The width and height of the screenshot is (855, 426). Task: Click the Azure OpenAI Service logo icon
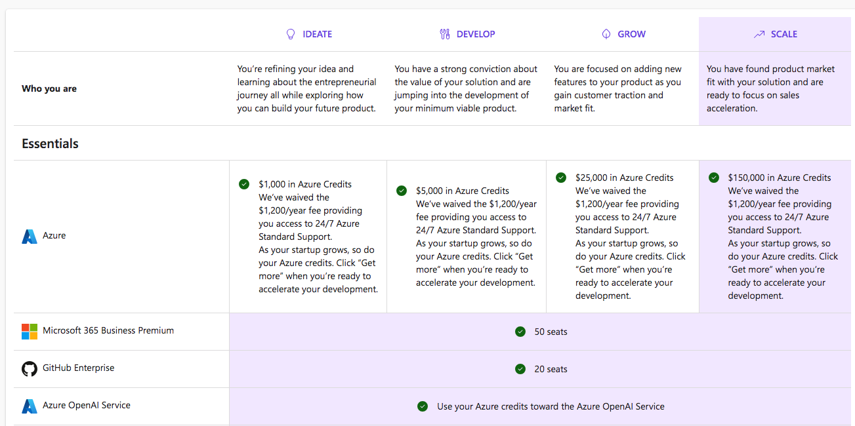(30, 406)
